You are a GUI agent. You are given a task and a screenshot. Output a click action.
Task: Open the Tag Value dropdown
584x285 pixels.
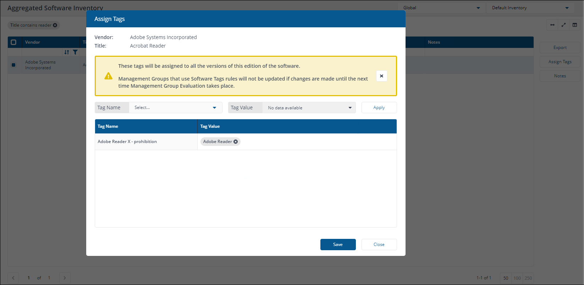309,108
